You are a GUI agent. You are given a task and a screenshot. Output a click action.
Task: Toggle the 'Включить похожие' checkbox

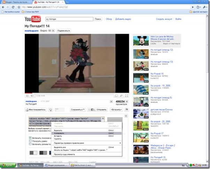(30, 138)
